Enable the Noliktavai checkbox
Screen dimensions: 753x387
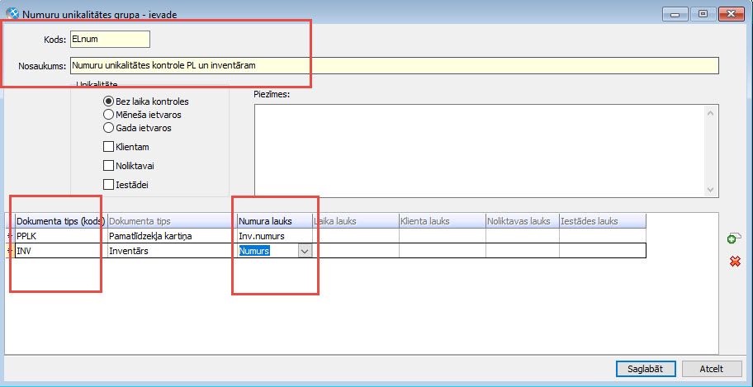[x=108, y=166]
